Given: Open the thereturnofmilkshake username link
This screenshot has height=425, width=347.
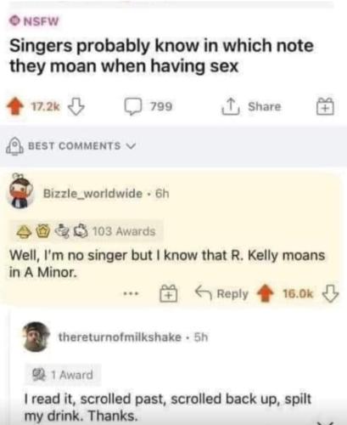Looking at the screenshot, I should [120, 337].
